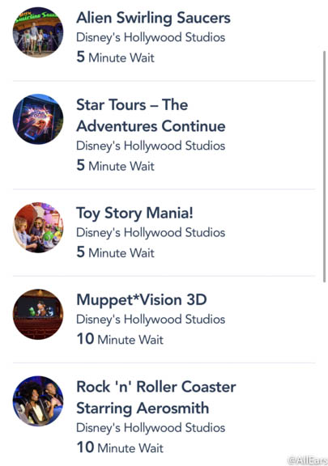The height and width of the screenshot is (466, 328).
Task: Select the Muppet*Vision 3D title
Action: (142, 299)
